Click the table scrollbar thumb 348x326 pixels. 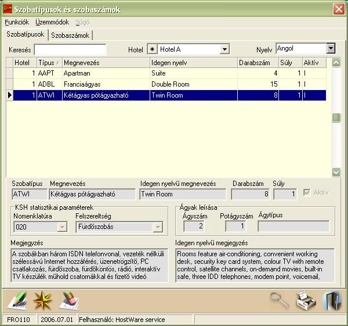336,117
